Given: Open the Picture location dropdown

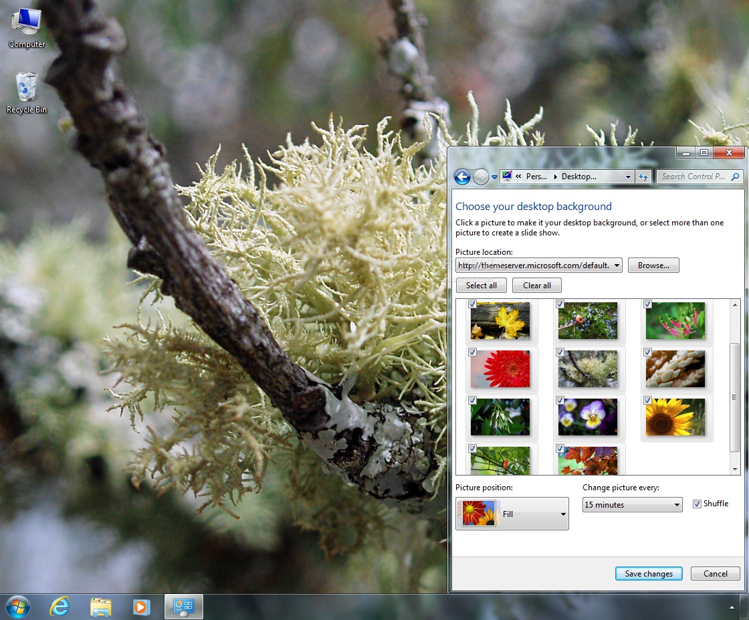Looking at the screenshot, I should (539, 265).
